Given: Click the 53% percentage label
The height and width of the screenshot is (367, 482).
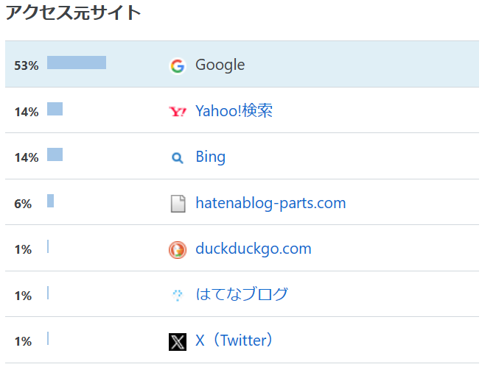Looking at the screenshot, I should 27,65.
